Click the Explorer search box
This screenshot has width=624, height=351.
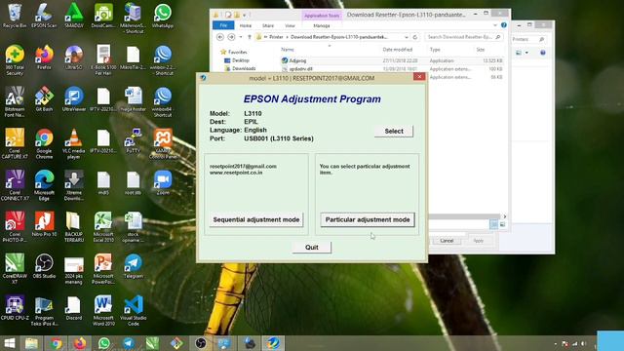464,37
